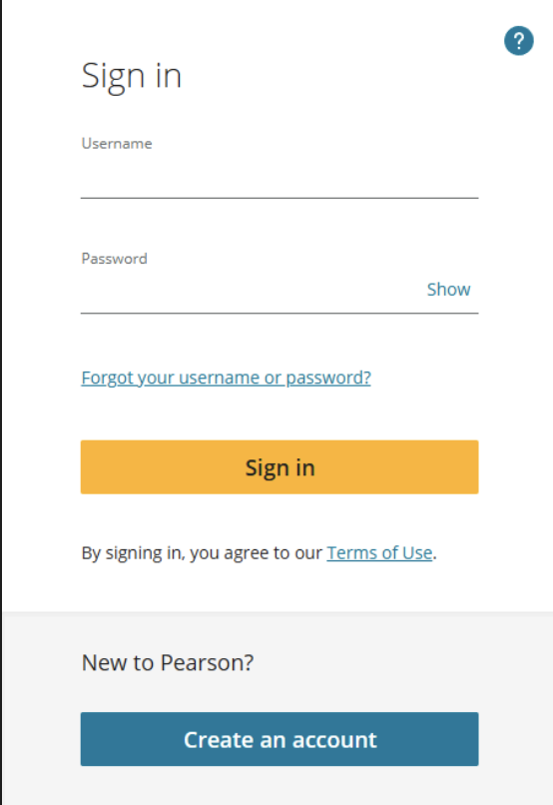The height and width of the screenshot is (805, 553).
Task: Show the password characters
Action: [448, 290]
